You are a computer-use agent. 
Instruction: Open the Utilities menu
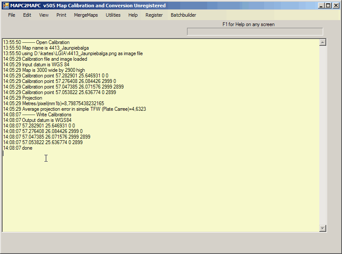coord(113,15)
